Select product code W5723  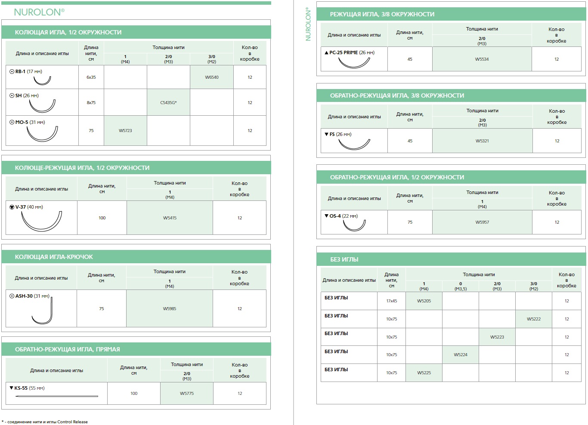(125, 130)
